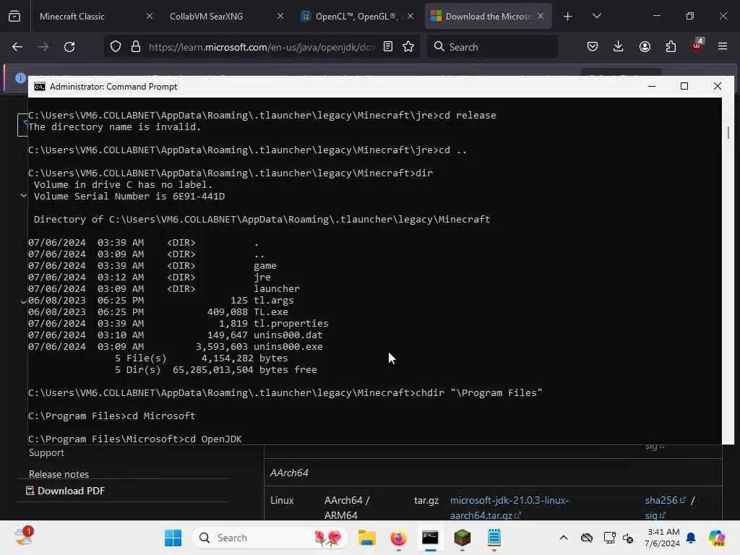Open Command Prompt system menu icon

point(40,87)
